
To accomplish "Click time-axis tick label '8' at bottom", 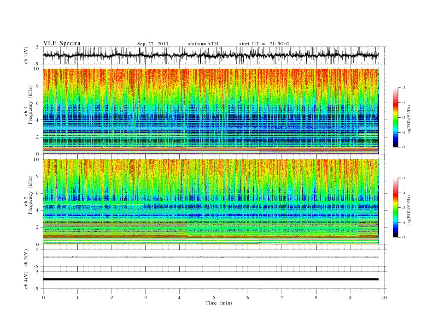I will (x=316, y=297).
